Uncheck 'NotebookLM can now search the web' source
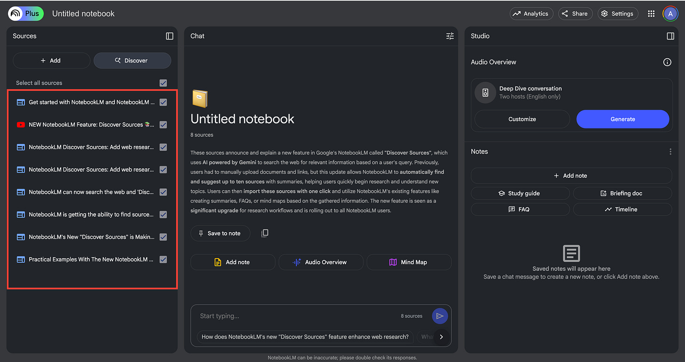The image size is (685, 362). pyautogui.click(x=163, y=192)
